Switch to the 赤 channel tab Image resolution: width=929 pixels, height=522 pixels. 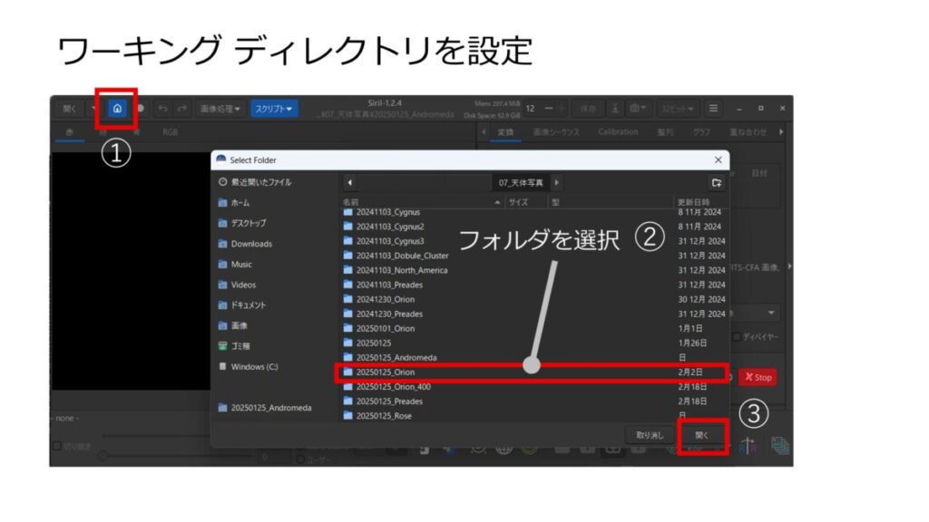click(69, 132)
